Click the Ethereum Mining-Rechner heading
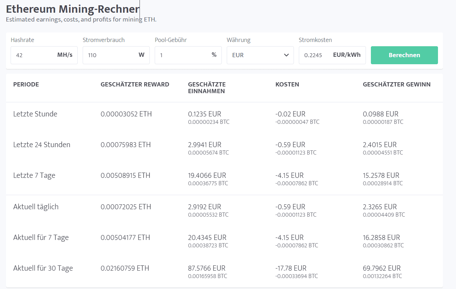456x289 pixels. point(73,9)
